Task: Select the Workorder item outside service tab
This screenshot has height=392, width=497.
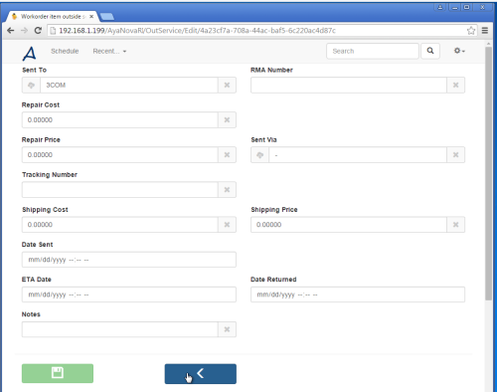Action: pyautogui.click(x=53, y=16)
